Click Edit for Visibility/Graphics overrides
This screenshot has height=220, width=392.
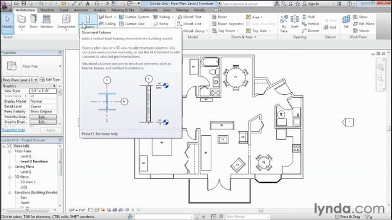click(43, 117)
